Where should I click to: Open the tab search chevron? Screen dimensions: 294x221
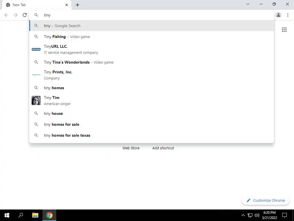(x=248, y=4)
